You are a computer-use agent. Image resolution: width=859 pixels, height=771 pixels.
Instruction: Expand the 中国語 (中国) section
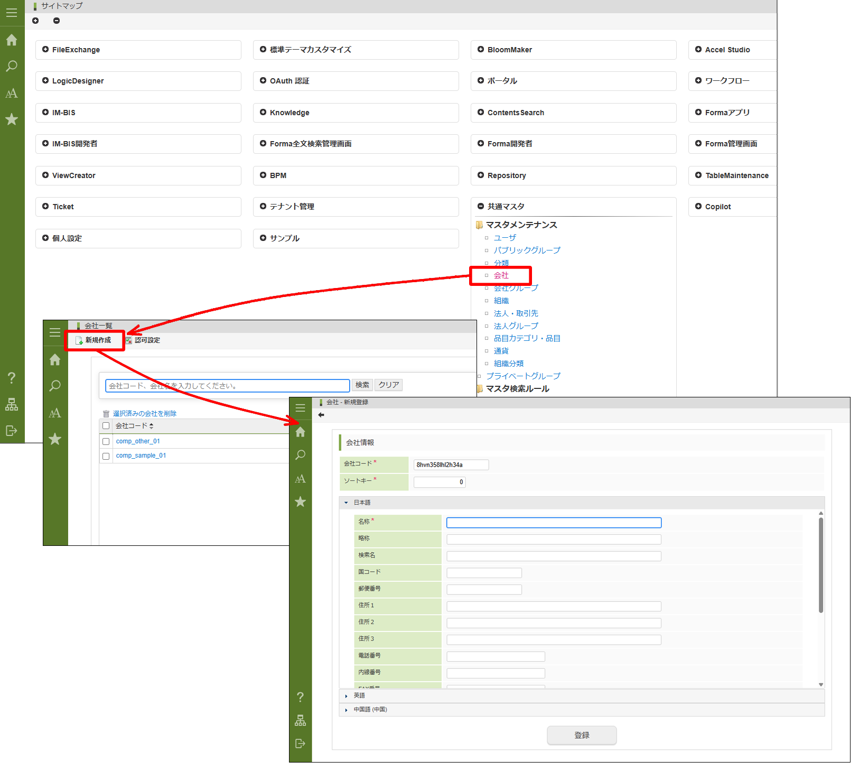pos(370,710)
